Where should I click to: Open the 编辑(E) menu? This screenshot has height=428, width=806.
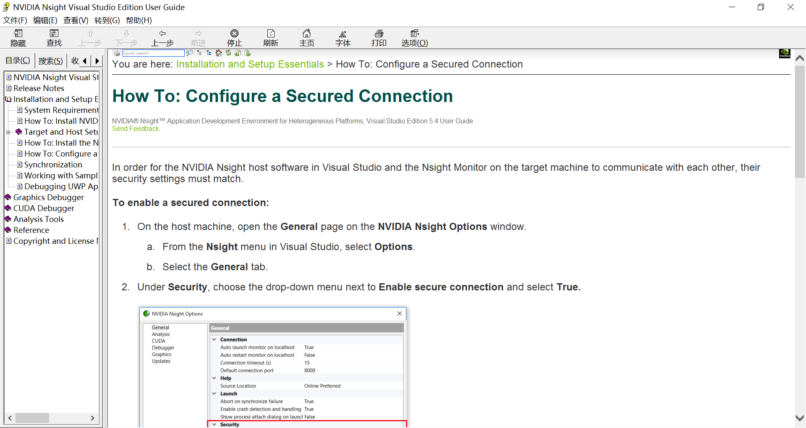[x=45, y=20]
